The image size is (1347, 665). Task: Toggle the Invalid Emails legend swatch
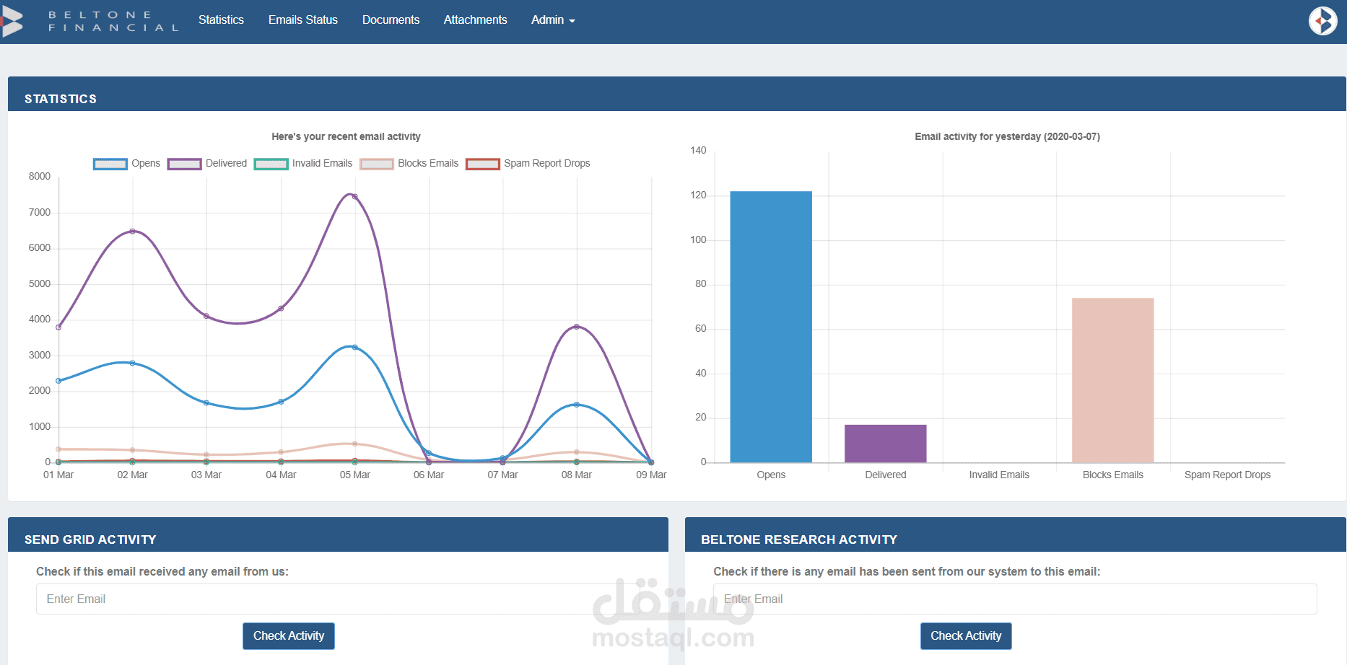[x=271, y=164]
